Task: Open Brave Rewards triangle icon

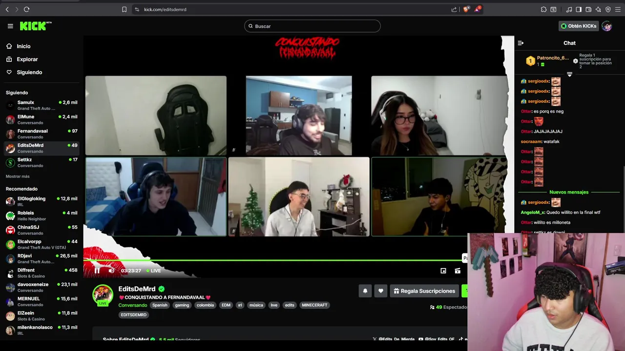Action: [478, 9]
